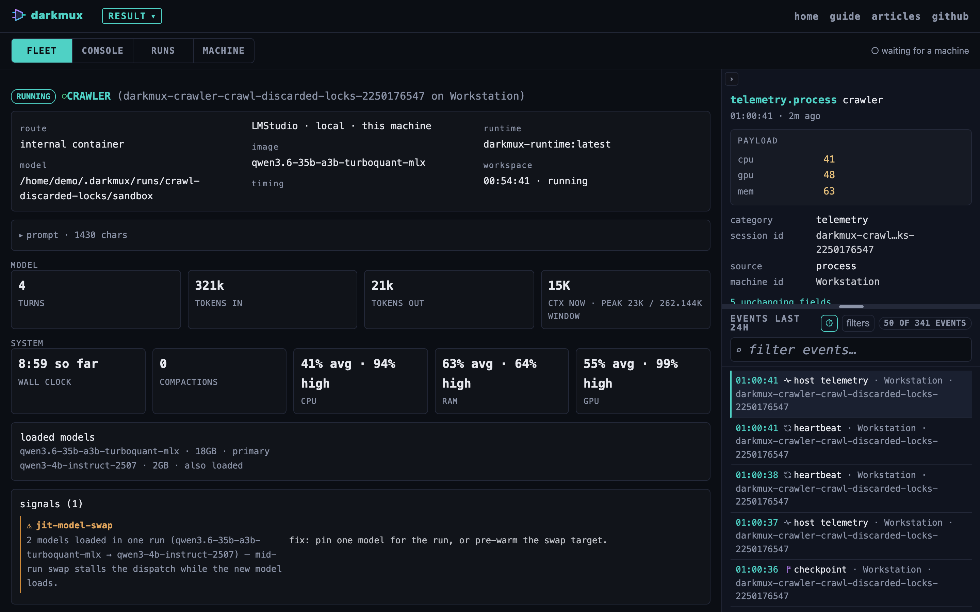This screenshot has height=612, width=980.
Task: Click the RUNNING status badge
Action: click(33, 96)
